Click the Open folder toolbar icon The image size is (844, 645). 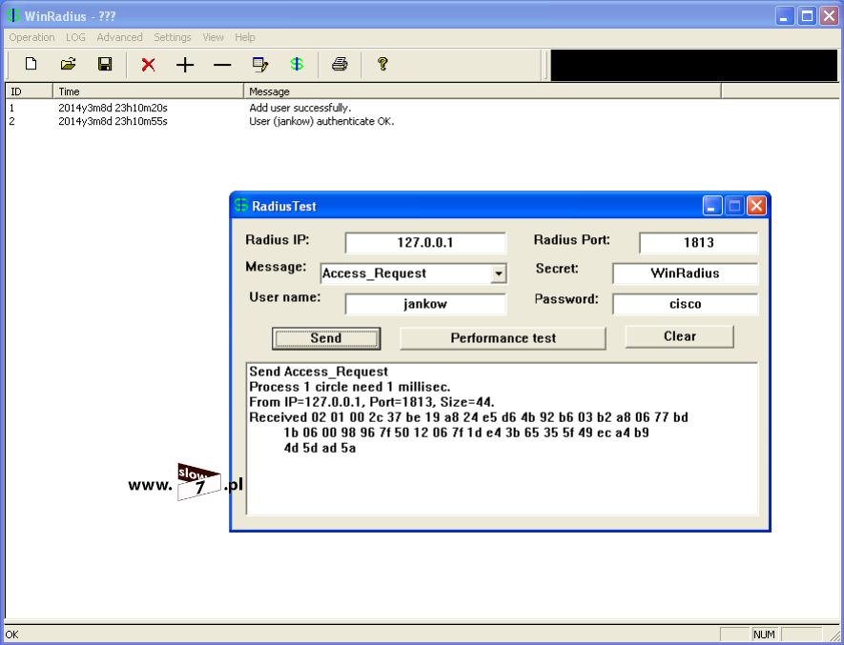pyautogui.click(x=68, y=65)
